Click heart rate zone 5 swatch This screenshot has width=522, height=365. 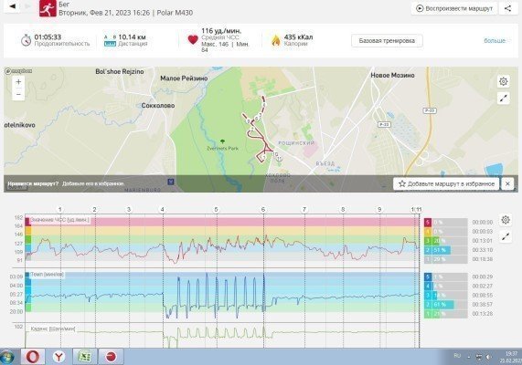coord(428,222)
